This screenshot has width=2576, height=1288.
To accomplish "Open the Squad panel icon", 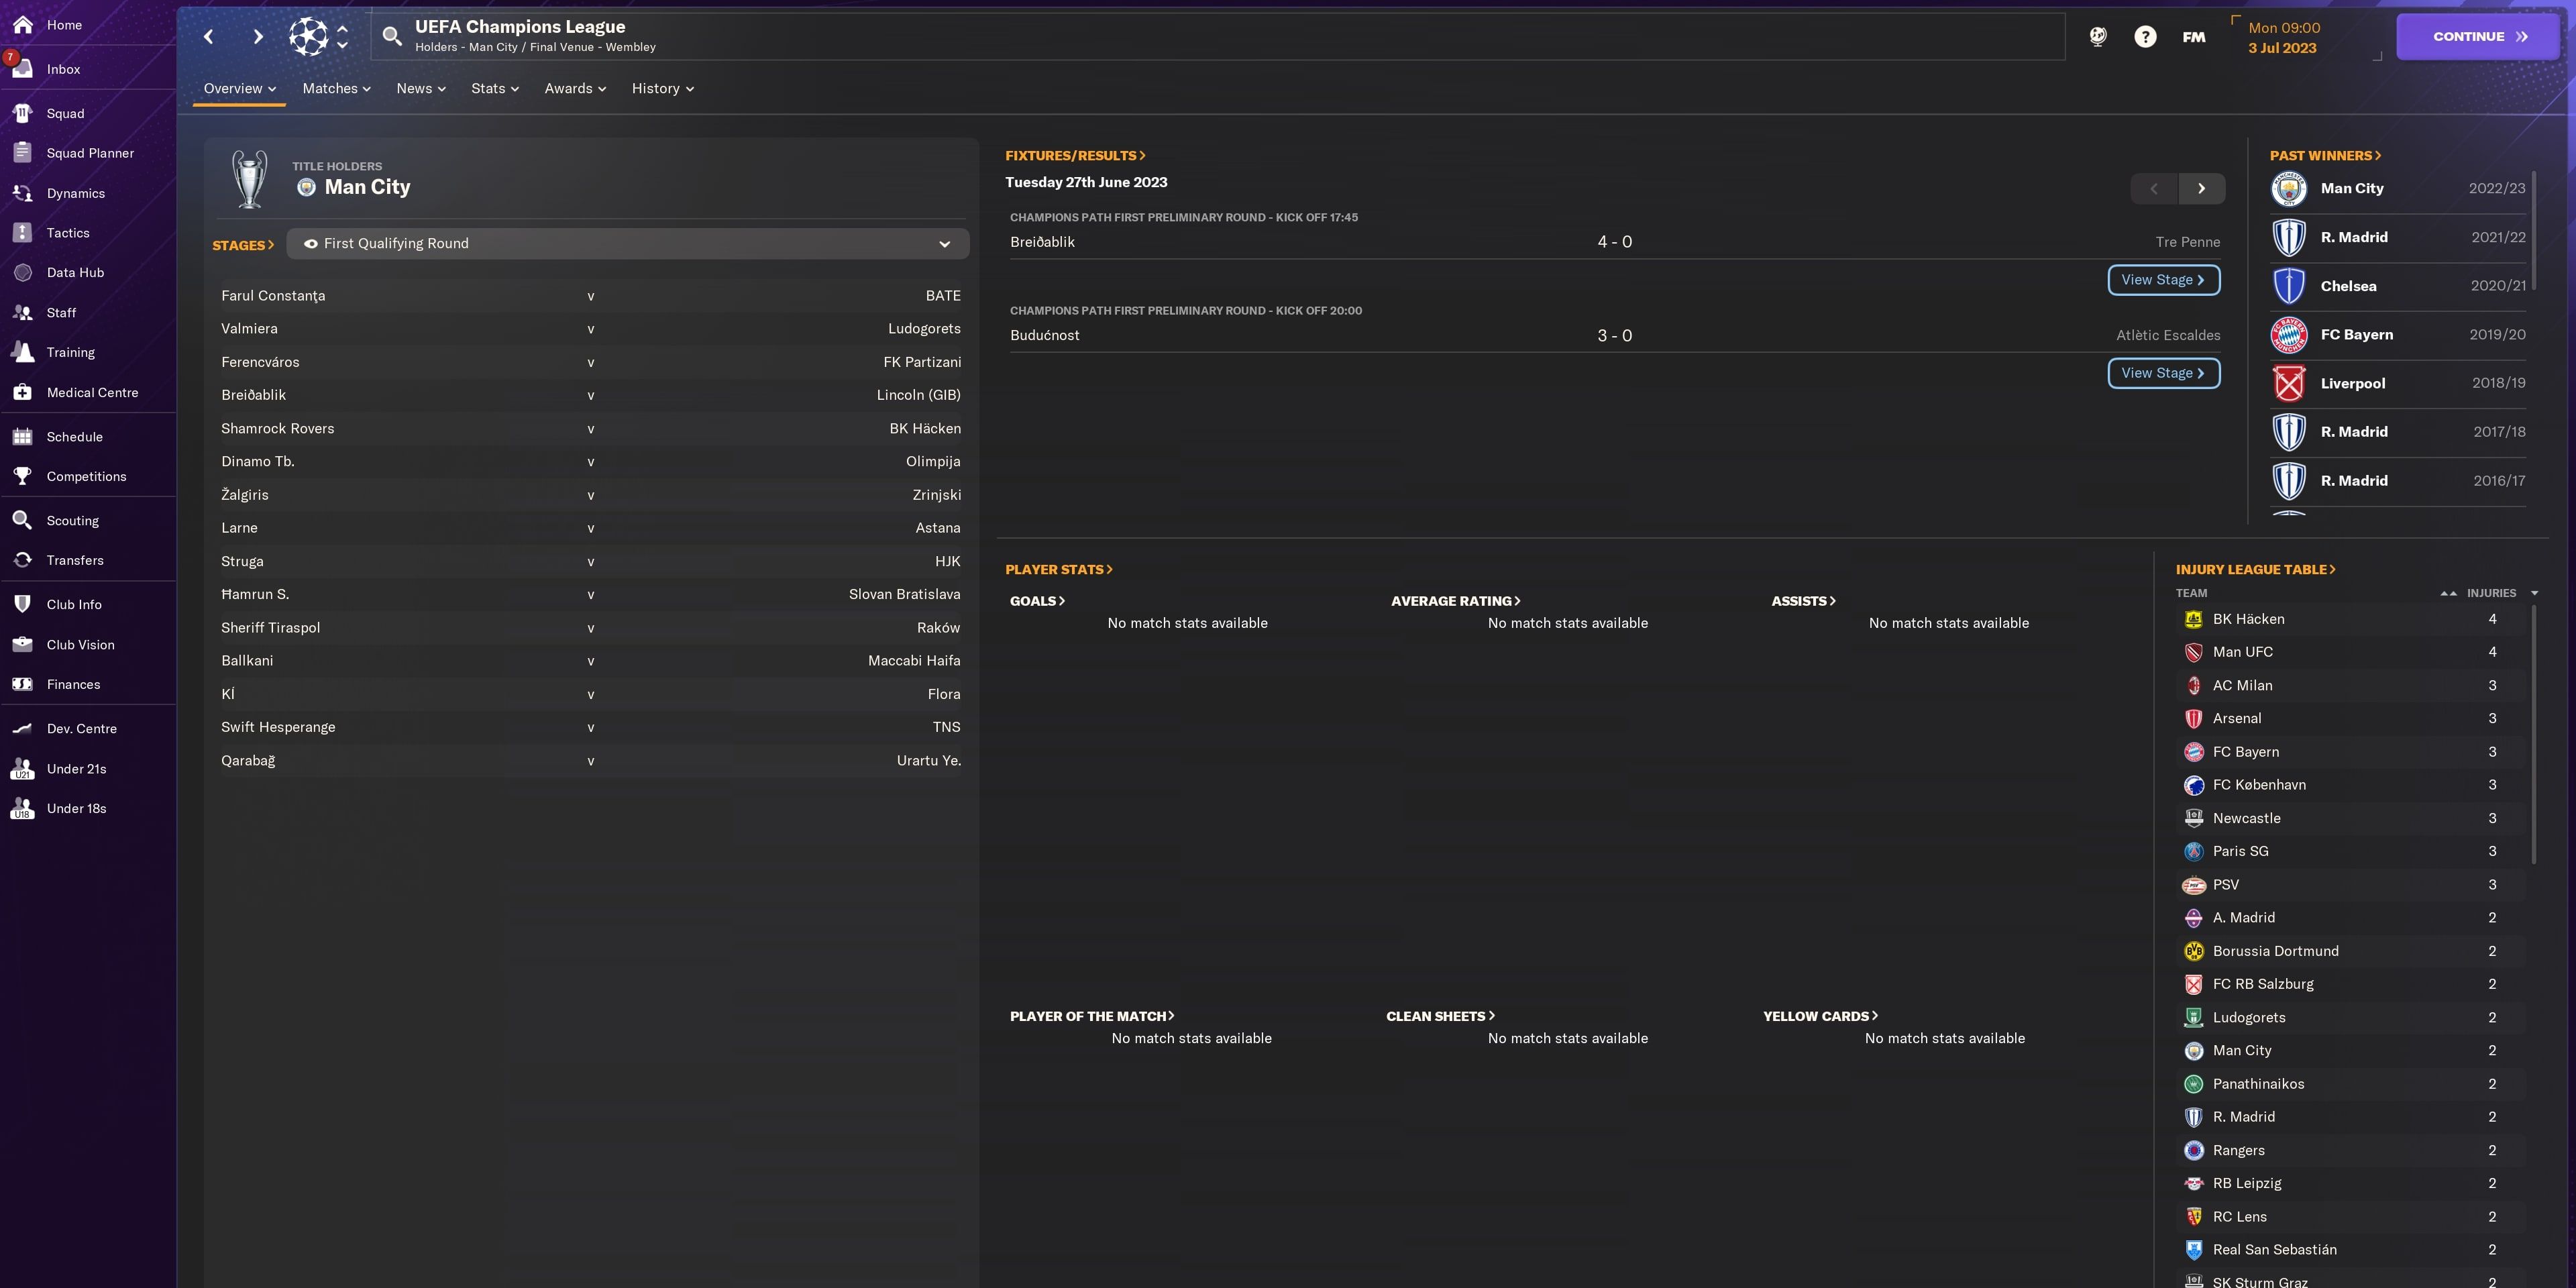I will point(23,113).
